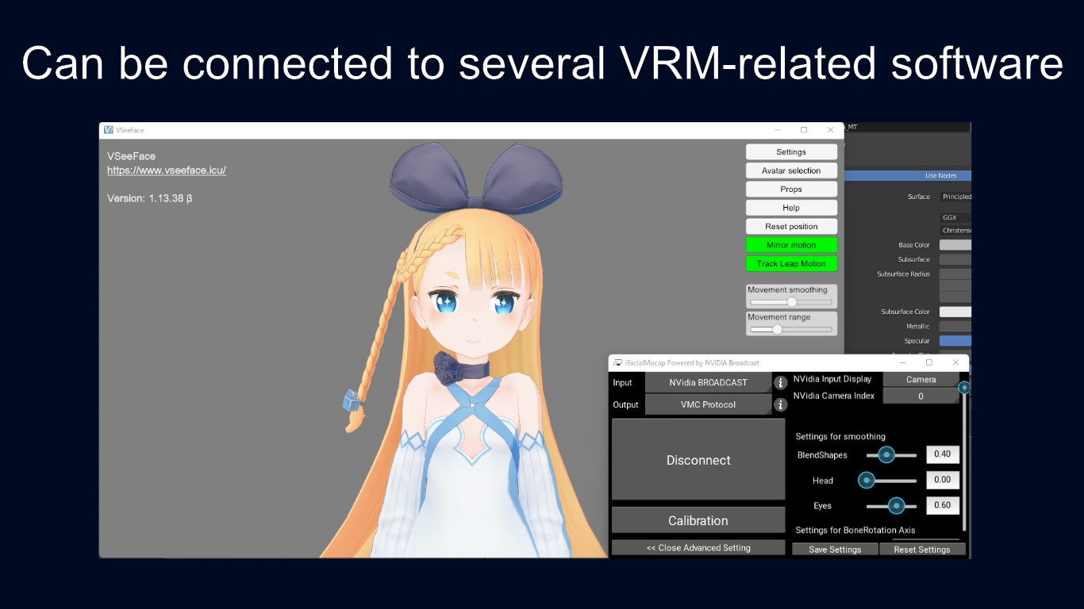The image size is (1084, 609).
Task: Open the Christensen-Burley subsurface method dropdown
Action: pos(955,230)
